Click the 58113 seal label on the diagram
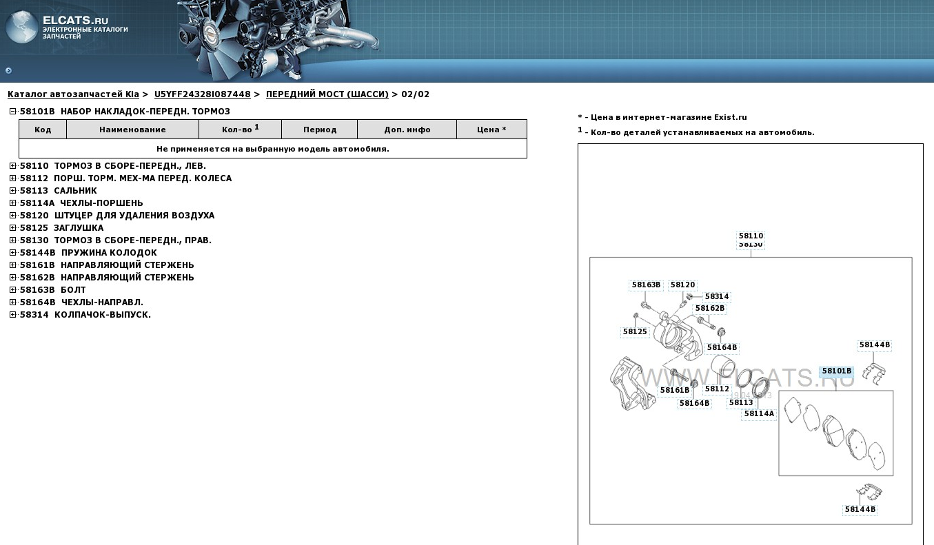This screenshot has height=545, width=934. click(741, 402)
